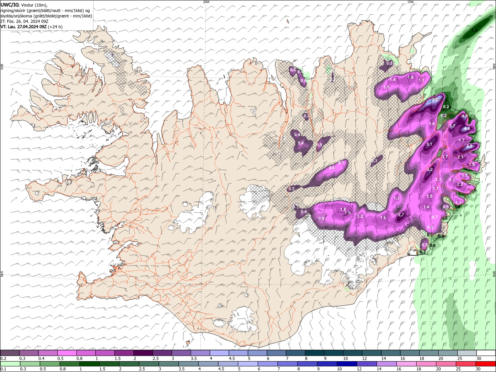Click the map value '1.3'

439,179
